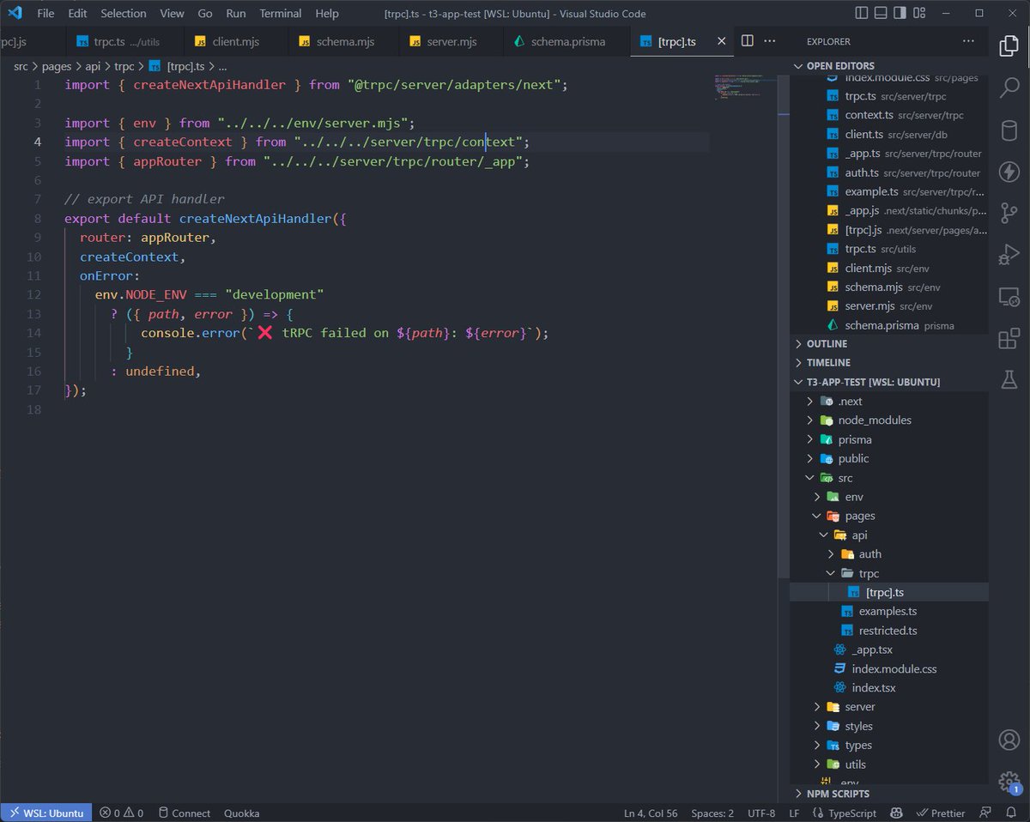
Task: Collapse the pages folder in the tree
Action: (x=888, y=516)
